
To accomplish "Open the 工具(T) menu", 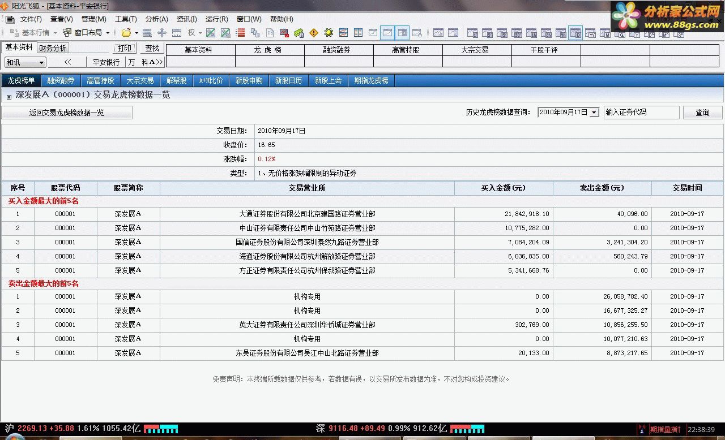I will [125, 19].
